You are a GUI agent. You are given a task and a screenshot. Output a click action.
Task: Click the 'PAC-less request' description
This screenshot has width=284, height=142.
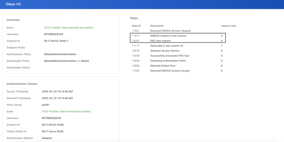pos(160,41)
